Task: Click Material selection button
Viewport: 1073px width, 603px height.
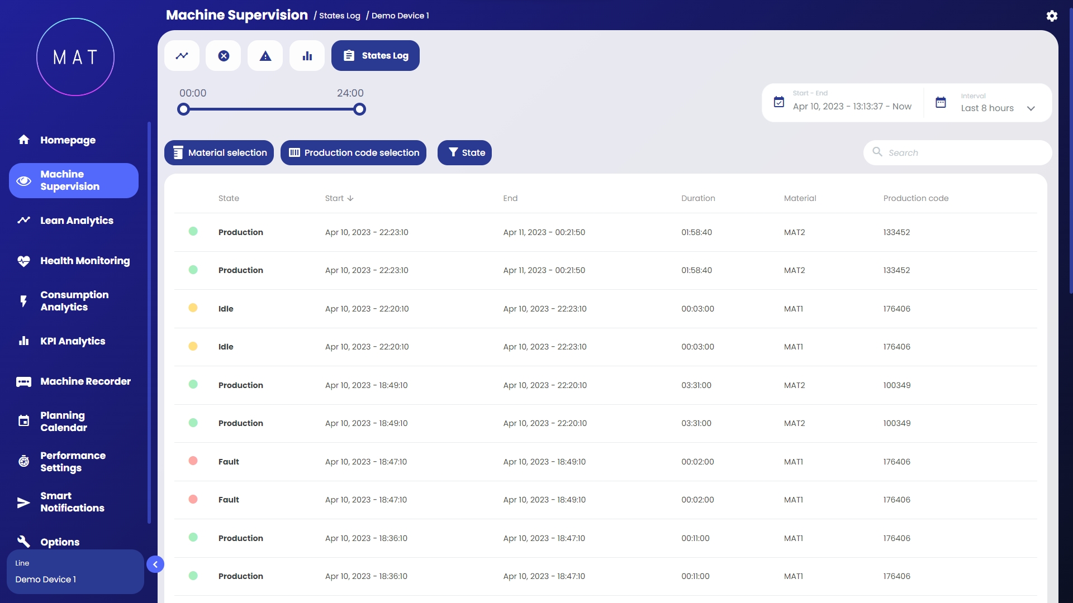Action: (x=219, y=152)
